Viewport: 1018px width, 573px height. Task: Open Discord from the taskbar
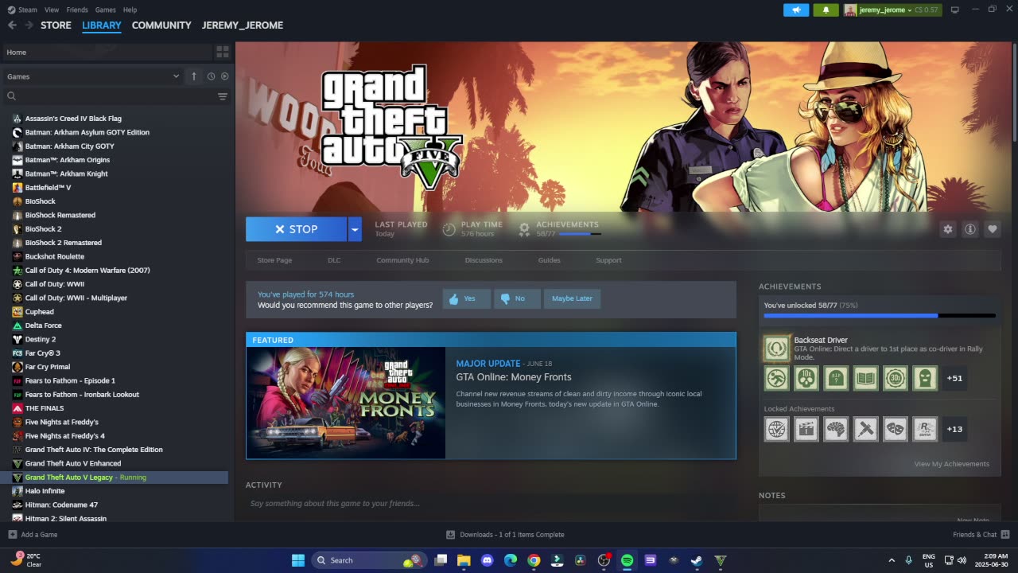click(488, 560)
